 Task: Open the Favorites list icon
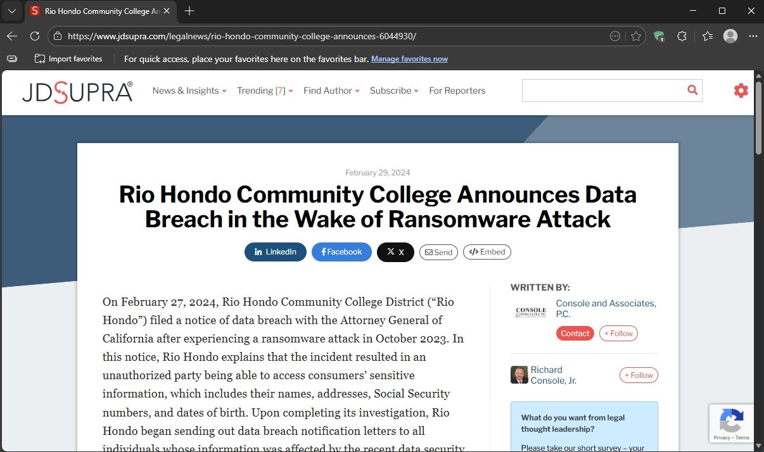(x=708, y=36)
